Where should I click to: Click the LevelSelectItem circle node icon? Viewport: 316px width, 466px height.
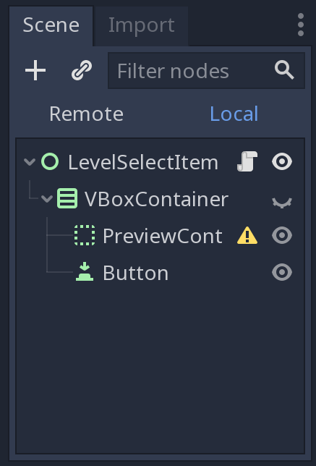pos(50,161)
